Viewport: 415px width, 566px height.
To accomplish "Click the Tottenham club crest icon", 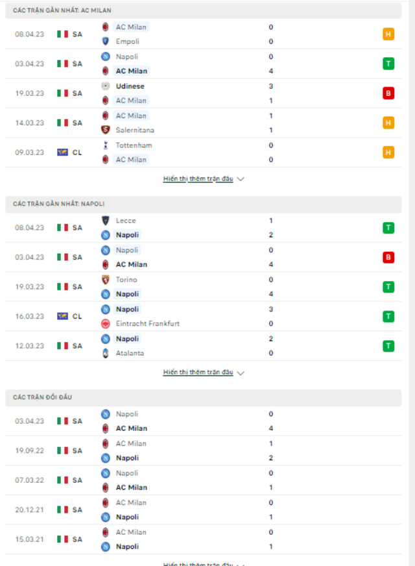I will (x=105, y=145).
